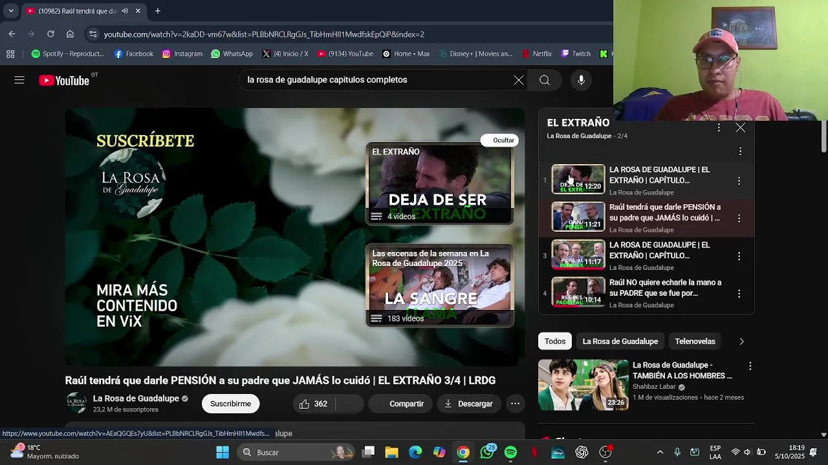Viewport: 828px width, 465px height.
Task: Open Facebook bookmark
Action: pyautogui.click(x=134, y=54)
